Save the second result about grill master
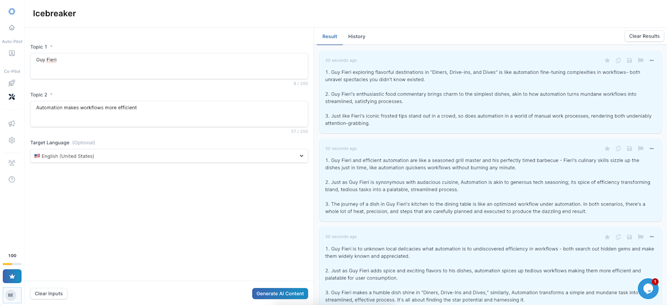 point(629,148)
